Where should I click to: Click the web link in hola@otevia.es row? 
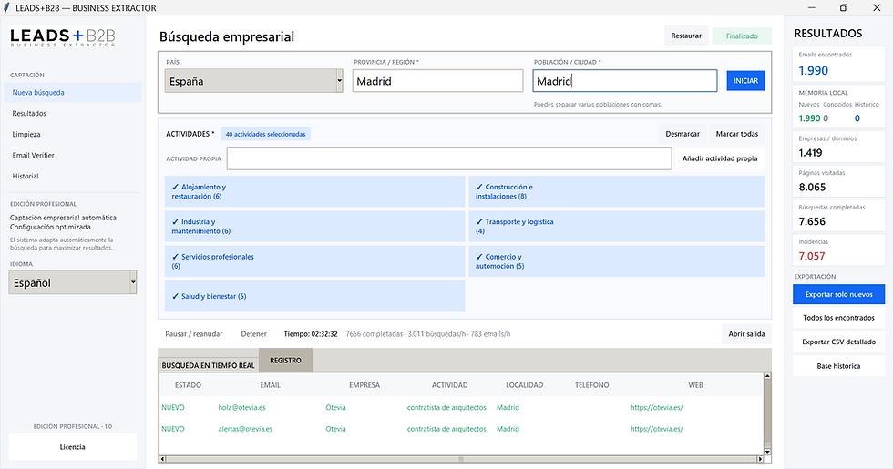coord(657,408)
